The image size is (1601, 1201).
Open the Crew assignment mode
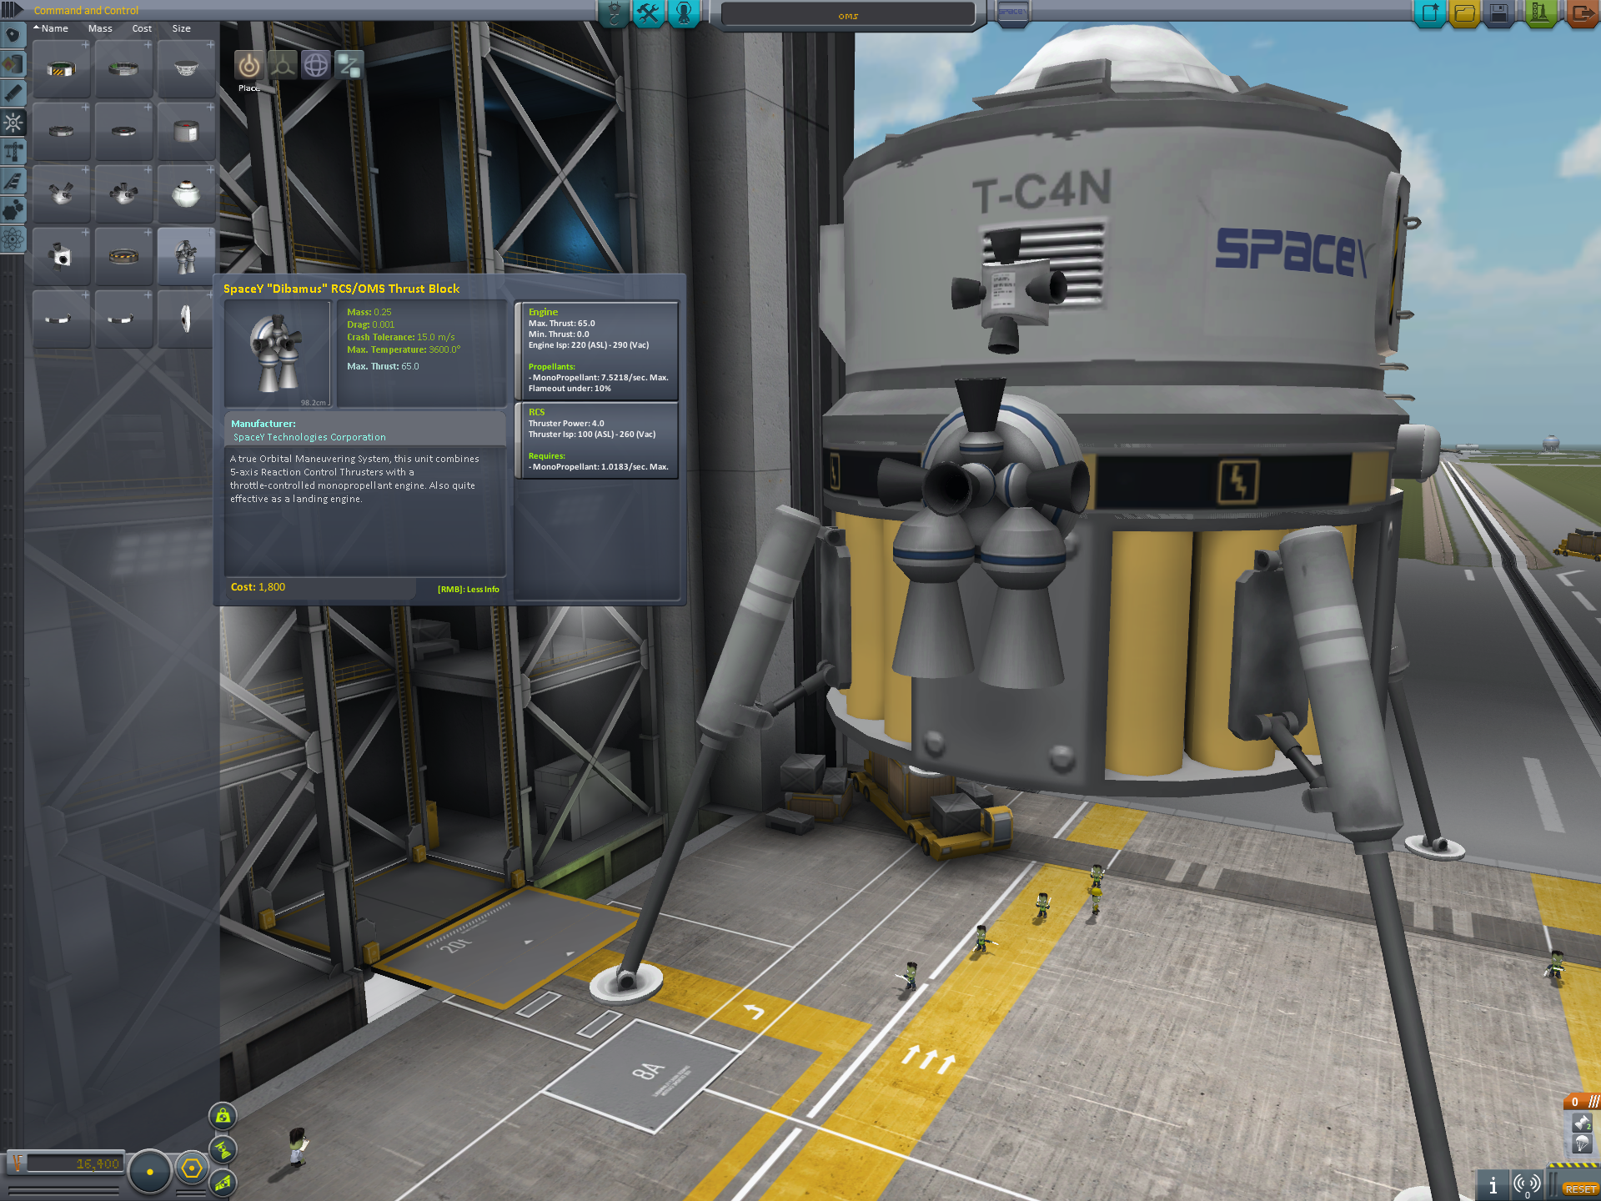click(x=684, y=13)
